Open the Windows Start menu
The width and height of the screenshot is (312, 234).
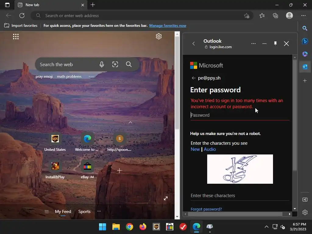[x=102, y=227]
